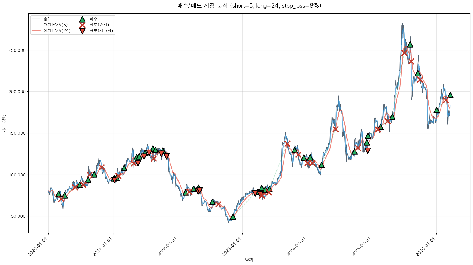Click the green 매수 triangle in the legend
473x265 pixels.
(82, 19)
